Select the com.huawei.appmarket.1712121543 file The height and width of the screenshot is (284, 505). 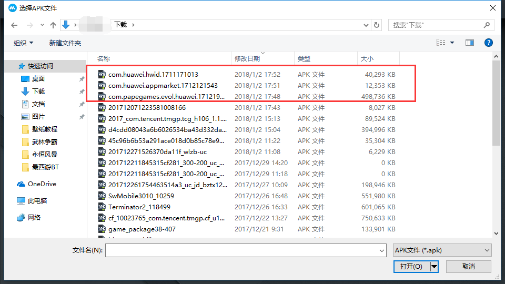(163, 85)
